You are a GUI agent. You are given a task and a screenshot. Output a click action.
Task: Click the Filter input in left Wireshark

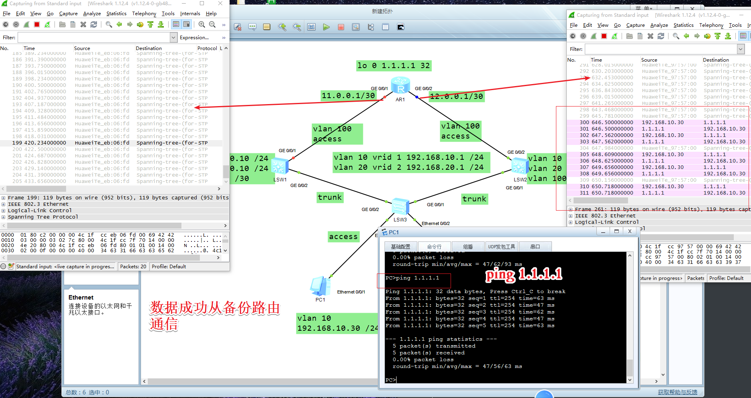click(94, 37)
